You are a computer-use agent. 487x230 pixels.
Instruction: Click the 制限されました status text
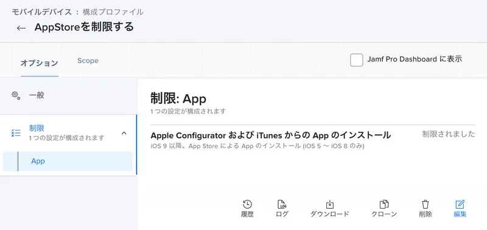pos(449,134)
